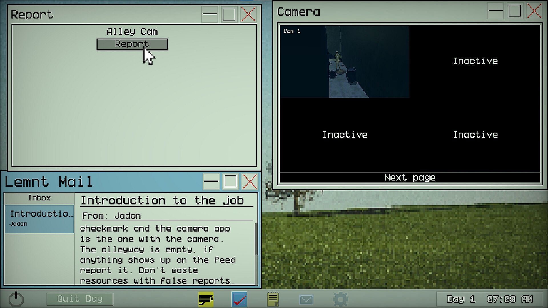Open the checkmark report app icon
This screenshot has width=548, height=308.
coord(239,299)
